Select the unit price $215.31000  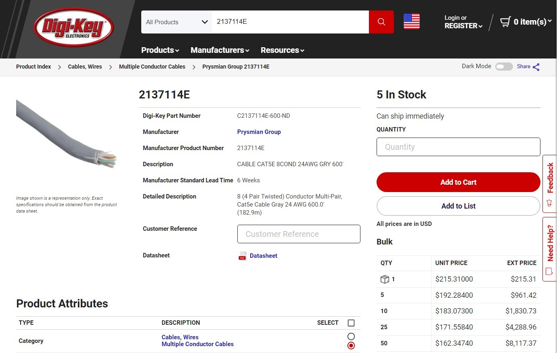[454, 279]
